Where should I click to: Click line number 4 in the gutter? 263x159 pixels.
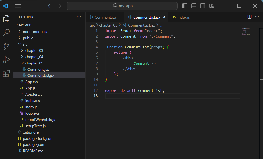tap(97, 47)
